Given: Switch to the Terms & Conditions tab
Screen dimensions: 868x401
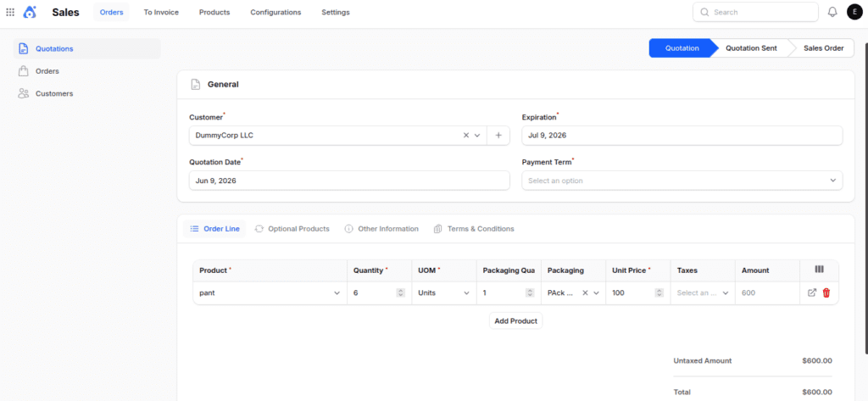Looking at the screenshot, I should coord(474,229).
